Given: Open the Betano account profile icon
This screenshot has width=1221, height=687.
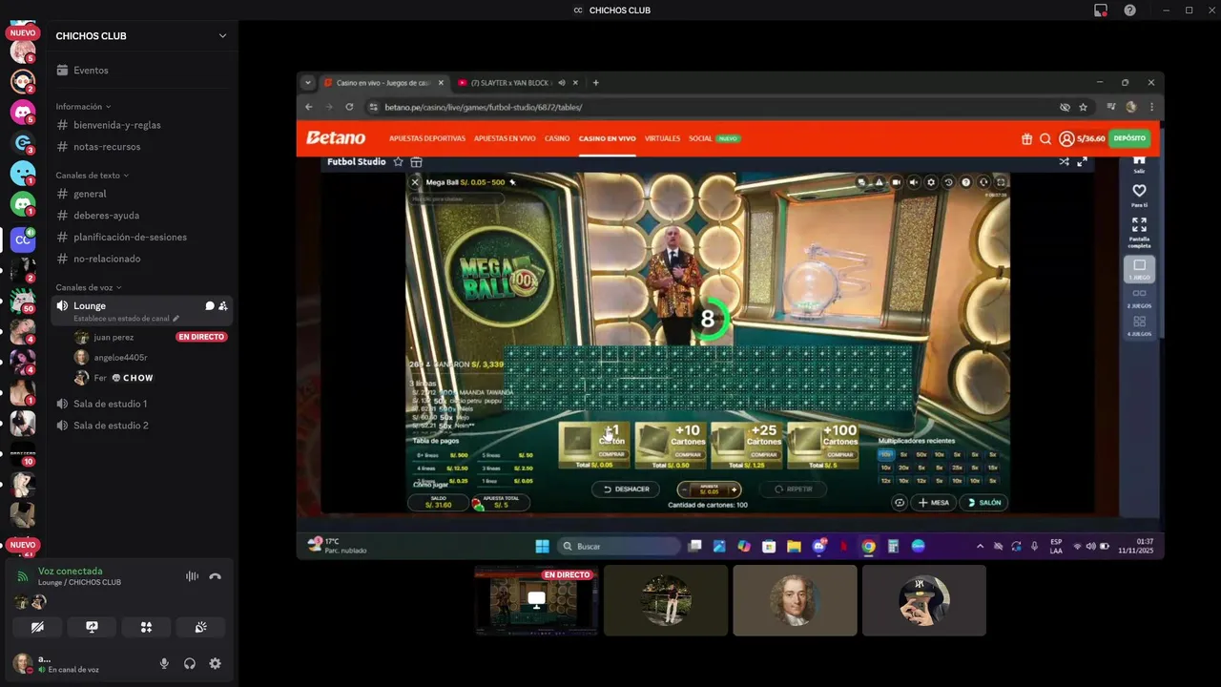Looking at the screenshot, I should (x=1066, y=138).
